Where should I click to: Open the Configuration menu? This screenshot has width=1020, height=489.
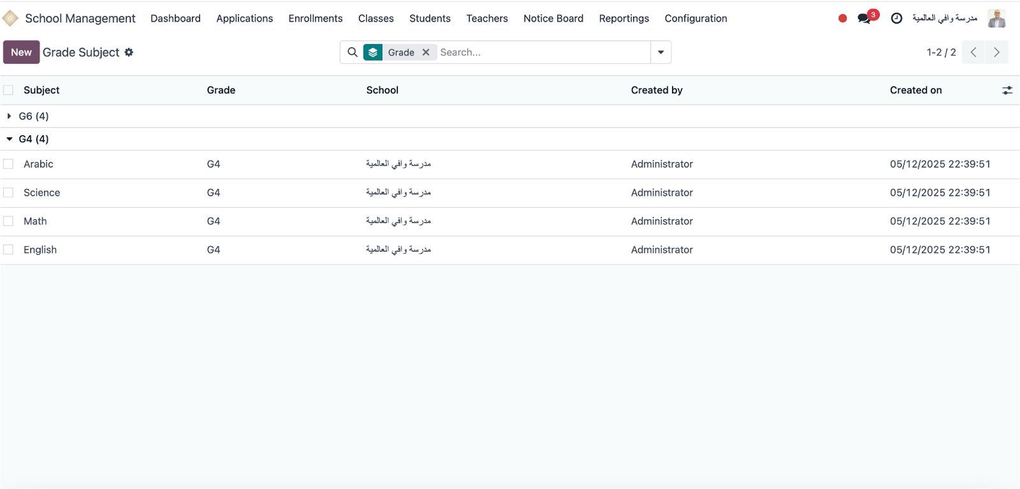pyautogui.click(x=696, y=18)
